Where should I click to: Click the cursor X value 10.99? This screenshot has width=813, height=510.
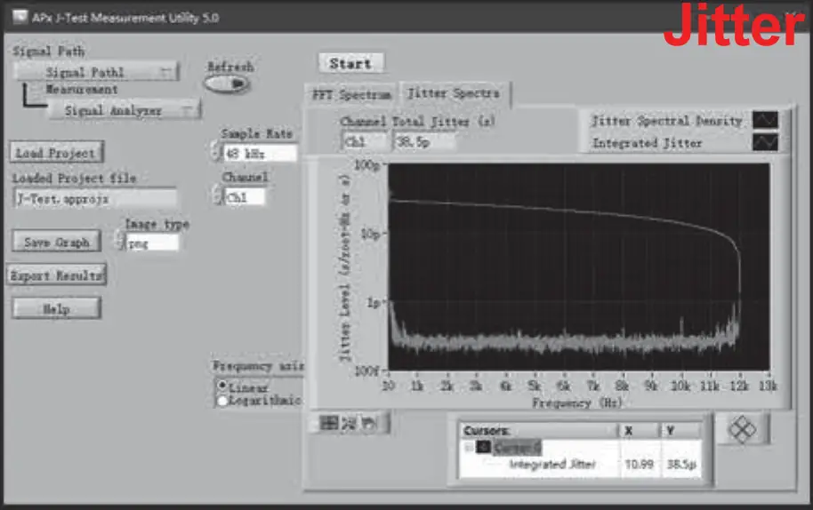639,464
